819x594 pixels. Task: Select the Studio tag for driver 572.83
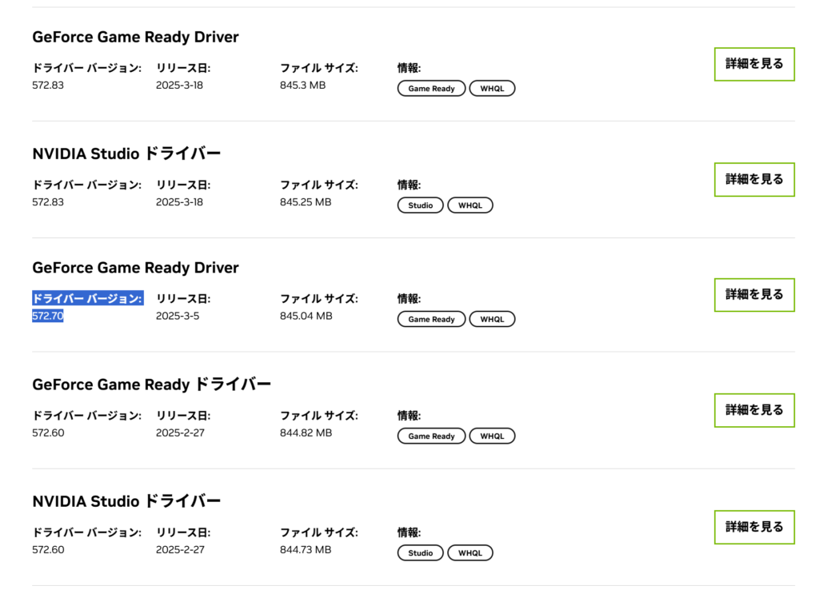pos(421,205)
